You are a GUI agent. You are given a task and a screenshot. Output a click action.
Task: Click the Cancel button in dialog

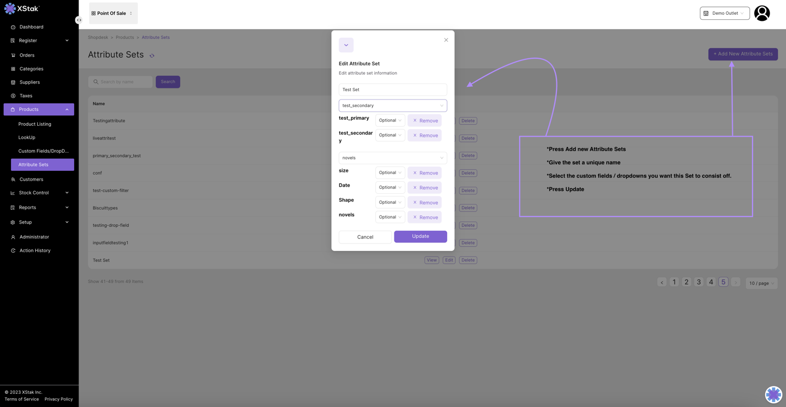[365, 237]
